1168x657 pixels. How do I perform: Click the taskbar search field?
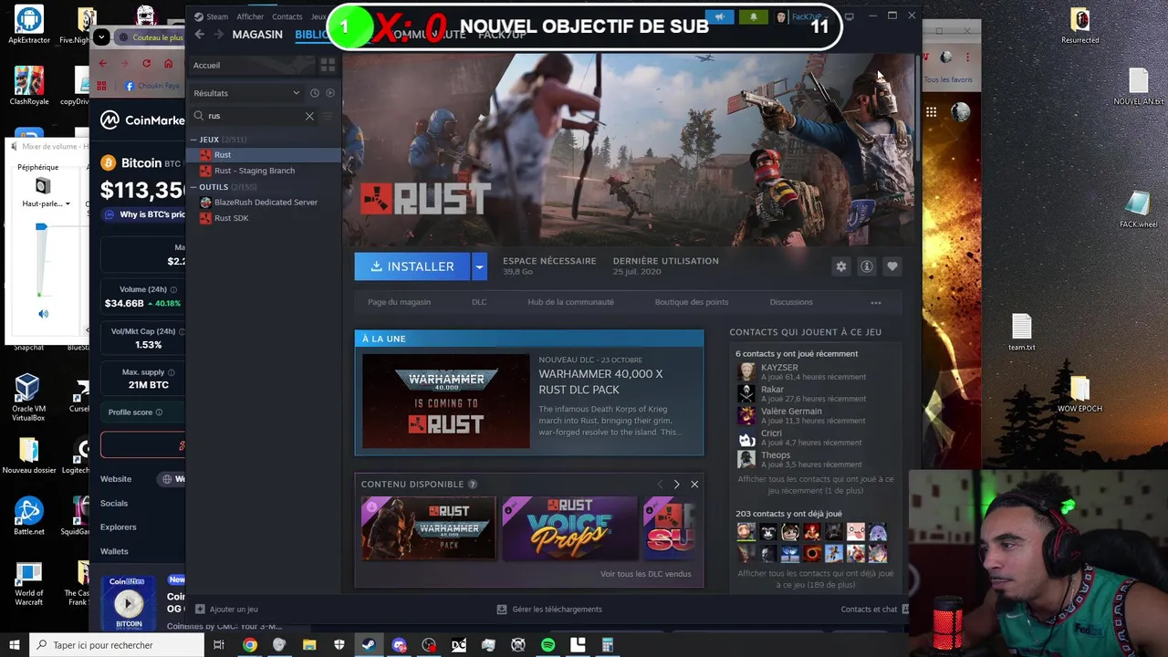tap(116, 645)
